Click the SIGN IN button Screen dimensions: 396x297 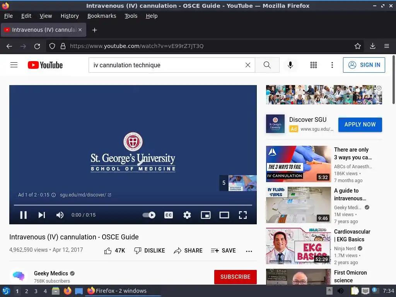point(364,65)
